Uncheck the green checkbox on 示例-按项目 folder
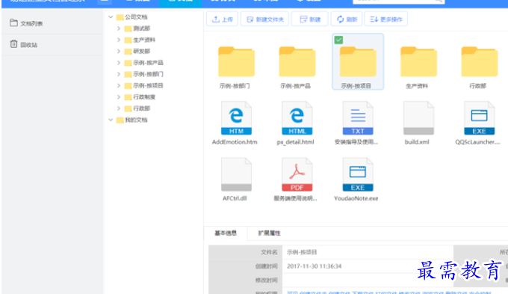 point(338,40)
